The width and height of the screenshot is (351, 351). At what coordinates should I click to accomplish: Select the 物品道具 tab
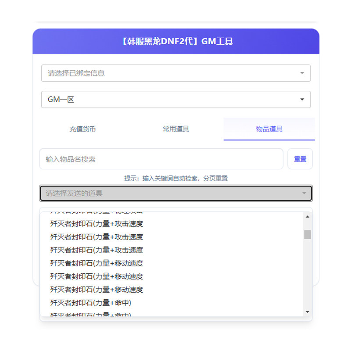click(x=269, y=129)
